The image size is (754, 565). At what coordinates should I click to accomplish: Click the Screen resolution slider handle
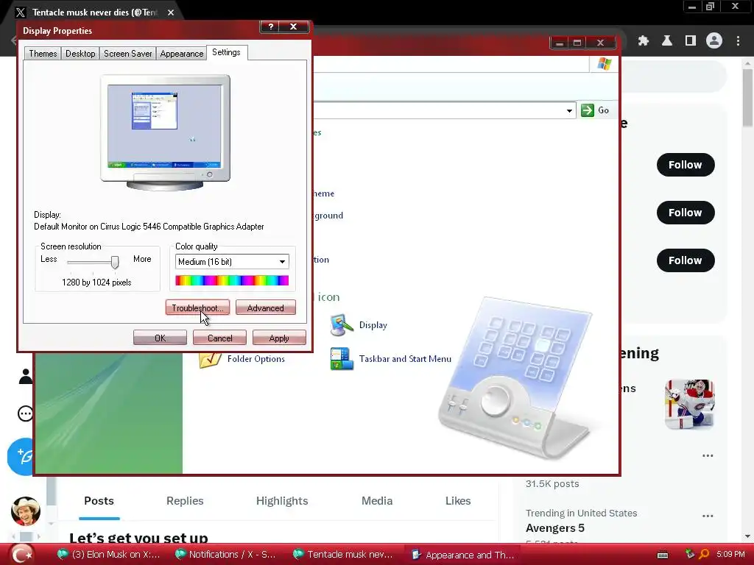[115, 263]
